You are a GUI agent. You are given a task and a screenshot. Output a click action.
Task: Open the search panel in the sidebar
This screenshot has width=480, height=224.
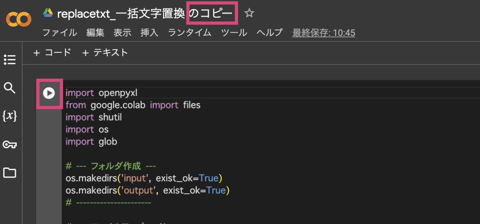pos(10,88)
